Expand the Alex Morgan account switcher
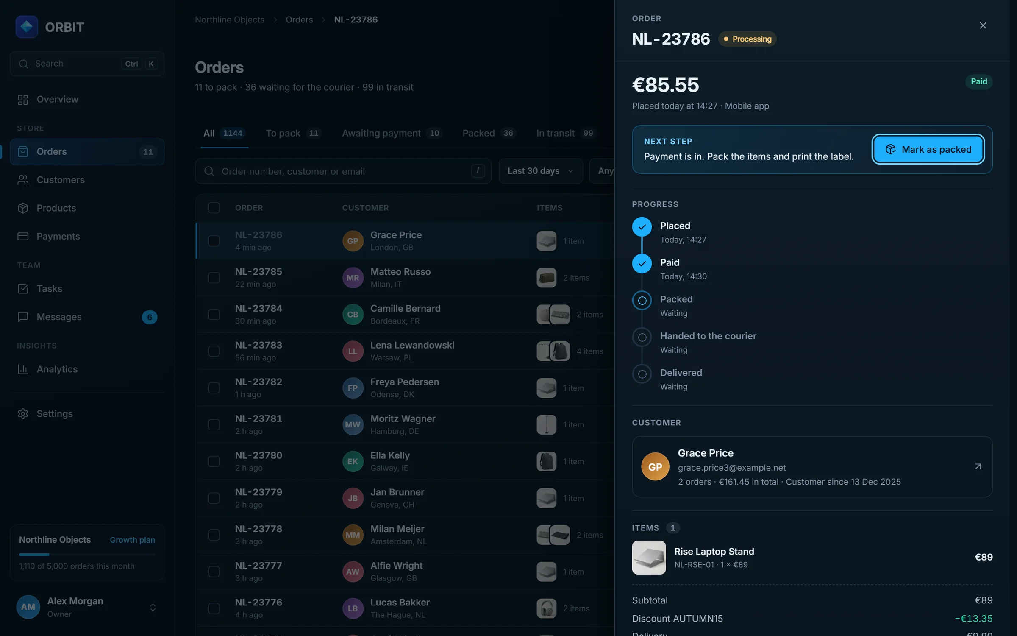The height and width of the screenshot is (636, 1017). pos(153,607)
